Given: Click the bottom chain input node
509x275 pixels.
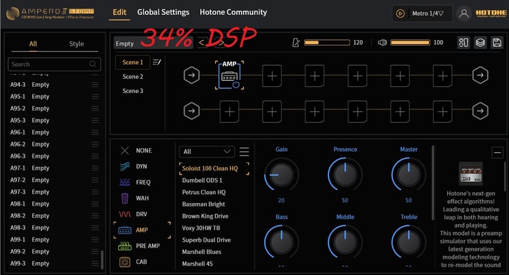Looking at the screenshot, I should (191, 111).
